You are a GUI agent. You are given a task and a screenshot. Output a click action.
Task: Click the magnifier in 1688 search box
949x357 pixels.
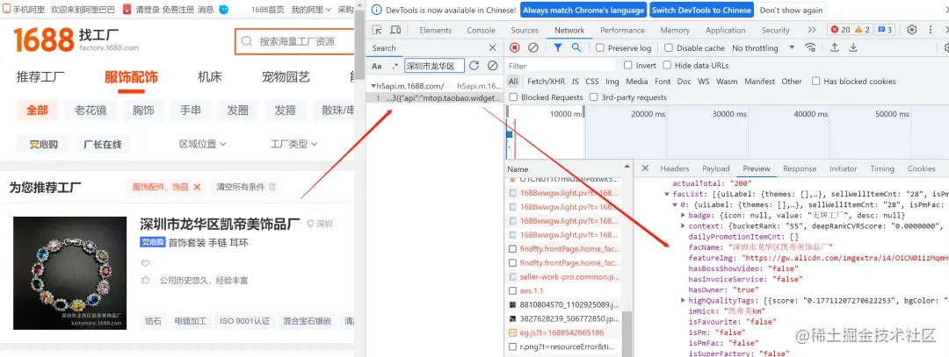click(247, 42)
